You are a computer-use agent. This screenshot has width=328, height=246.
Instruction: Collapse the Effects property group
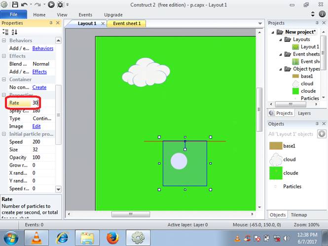(x=4, y=56)
